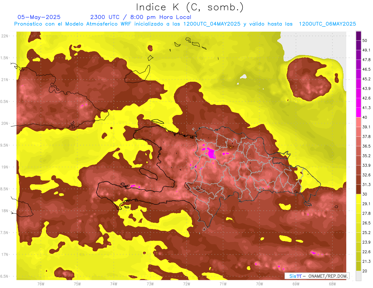Click 'Pronóstico con el Modelo Atmosferico WRF' text
Image resolution: width=373 pixels, height=288 pixels.
(x=73, y=24)
